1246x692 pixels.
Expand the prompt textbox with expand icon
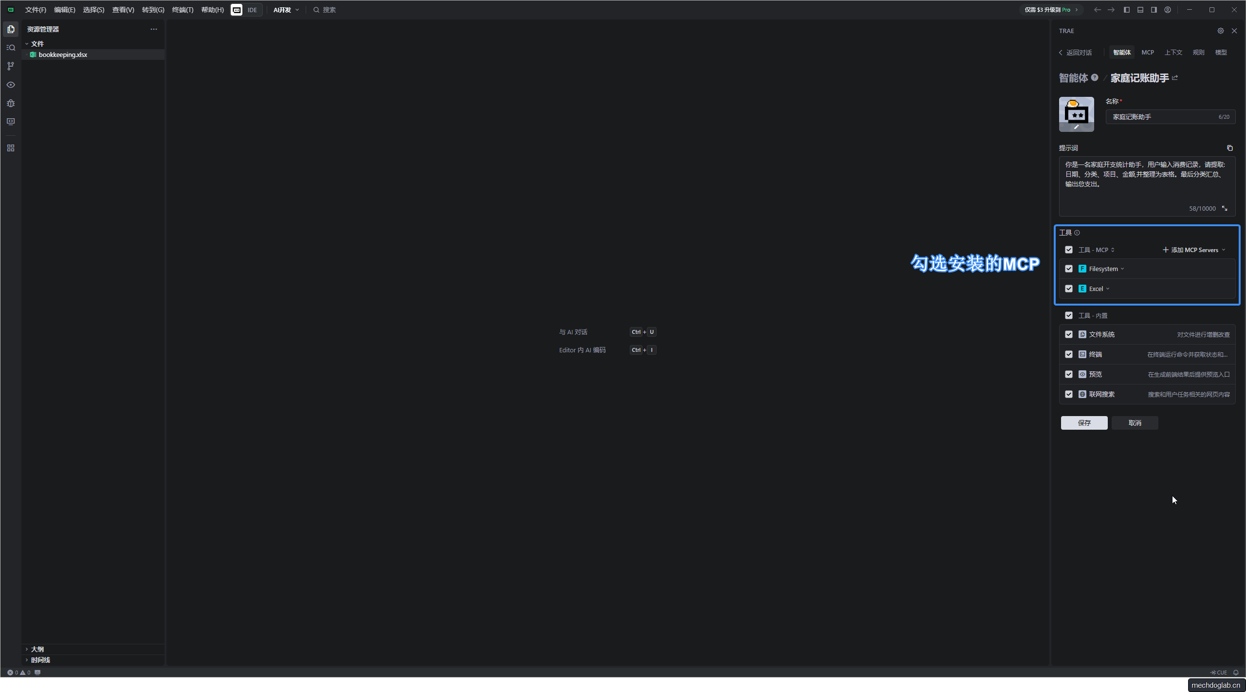tap(1224, 208)
